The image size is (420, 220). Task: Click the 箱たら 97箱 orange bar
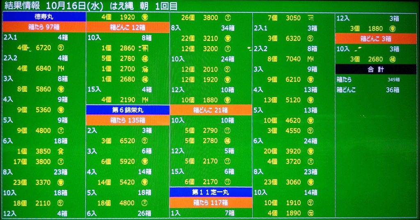44,27
